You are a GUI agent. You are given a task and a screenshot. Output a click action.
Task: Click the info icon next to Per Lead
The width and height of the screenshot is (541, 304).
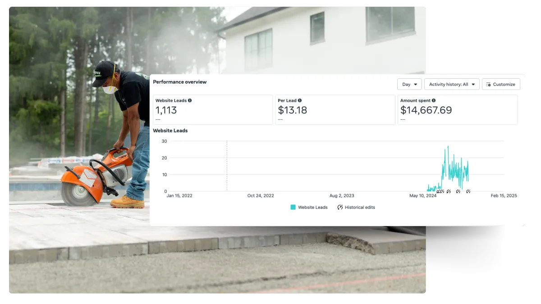tap(300, 100)
